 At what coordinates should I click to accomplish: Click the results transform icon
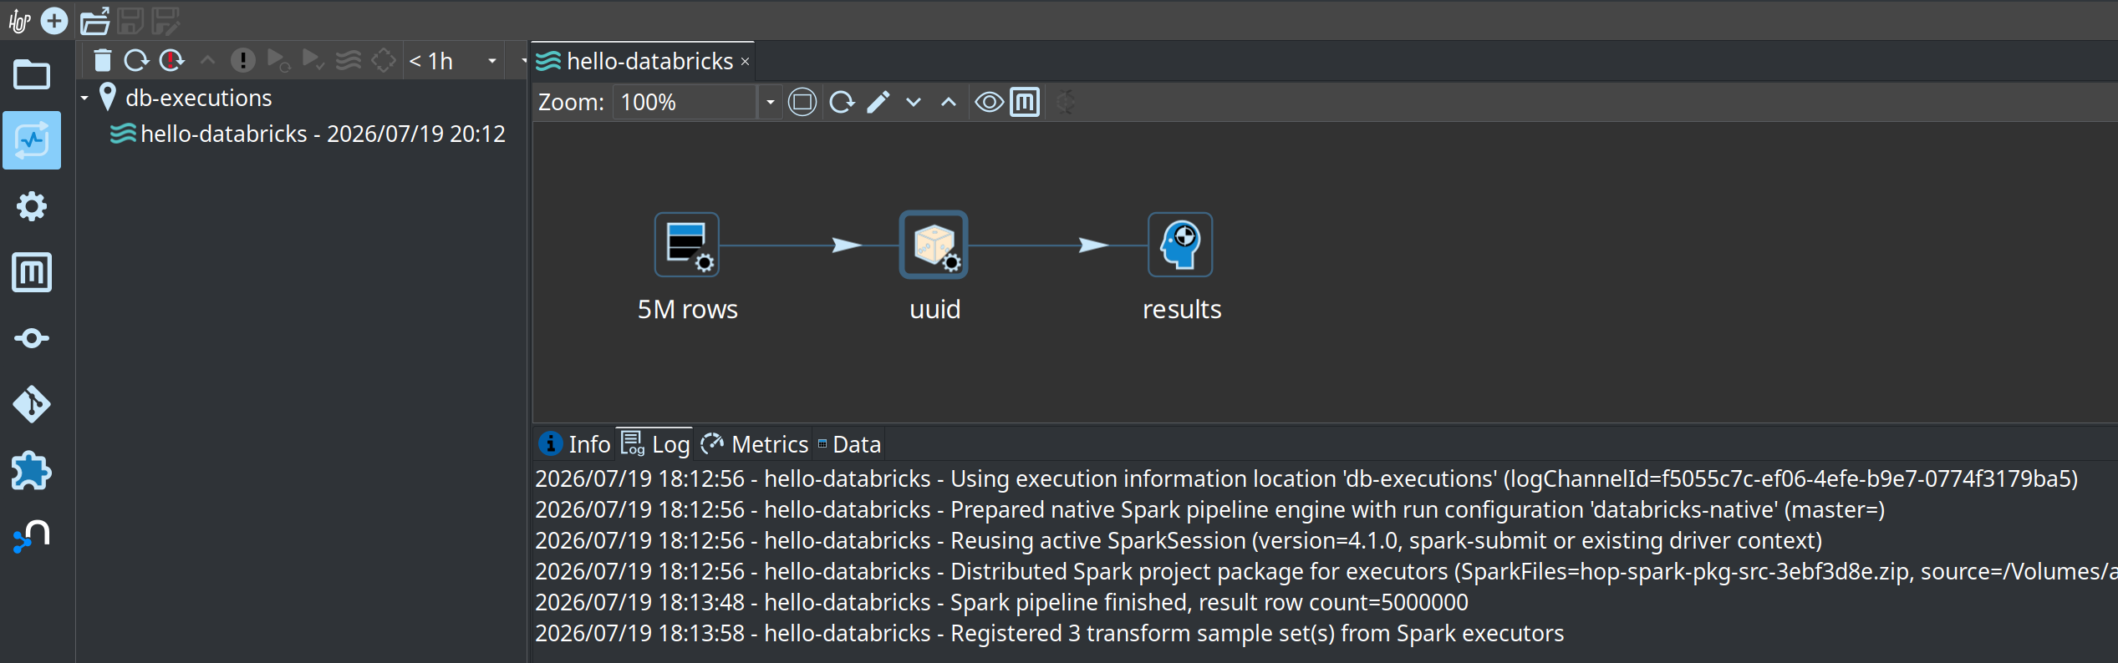click(1180, 245)
